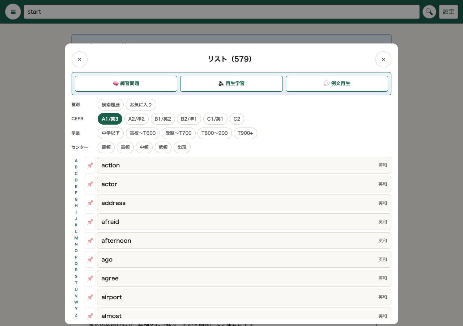Select the 高校〜T600 filter chip
This screenshot has height=326, width=463.
tap(143, 133)
